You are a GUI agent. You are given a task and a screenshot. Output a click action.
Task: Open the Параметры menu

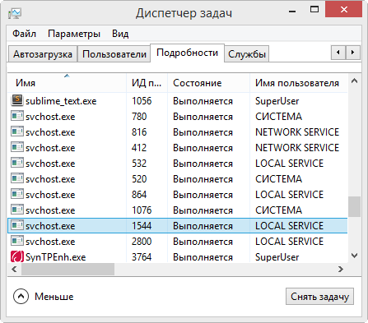pos(74,34)
